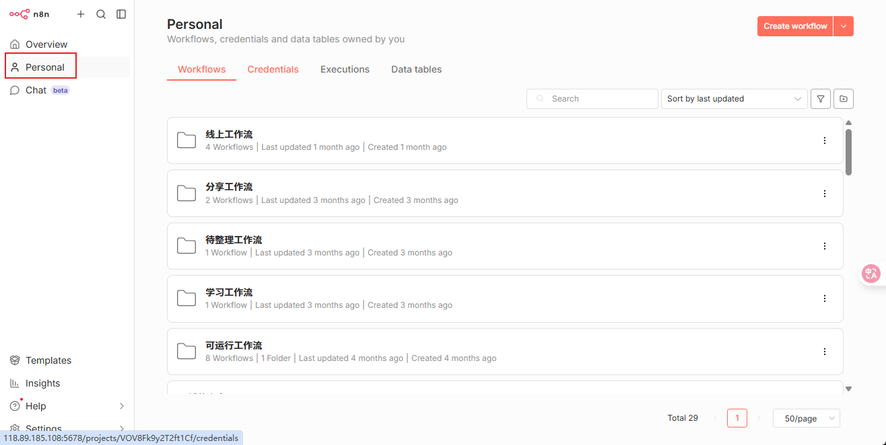Open the Sort by last updated dropdown
Screen dimensions: 886x445
pyautogui.click(x=734, y=99)
